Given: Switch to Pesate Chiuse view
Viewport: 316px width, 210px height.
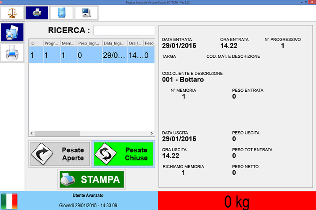Looking at the screenshot, I should coord(123,154).
